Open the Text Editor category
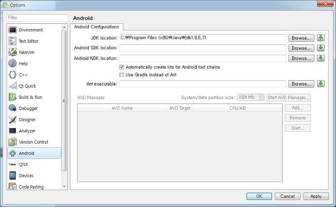336x207 pixels. (x=34, y=41)
